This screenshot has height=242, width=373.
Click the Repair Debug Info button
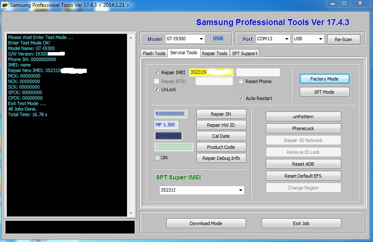(221, 158)
